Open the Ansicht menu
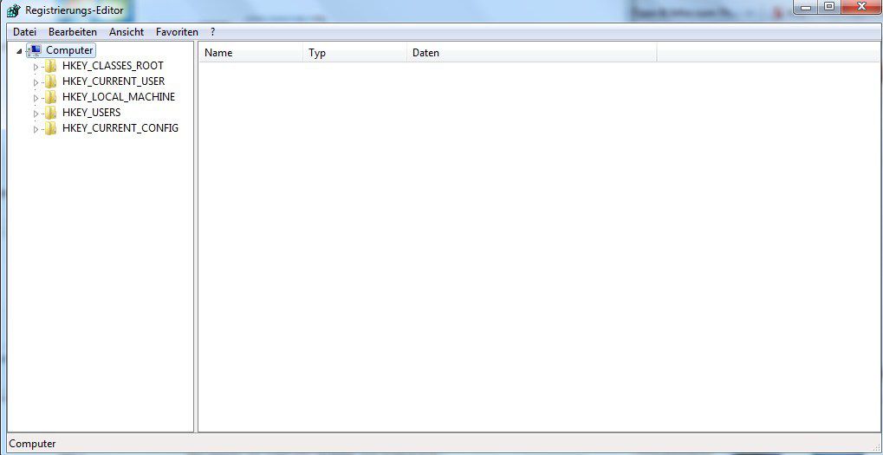883x455 pixels. 127,32
